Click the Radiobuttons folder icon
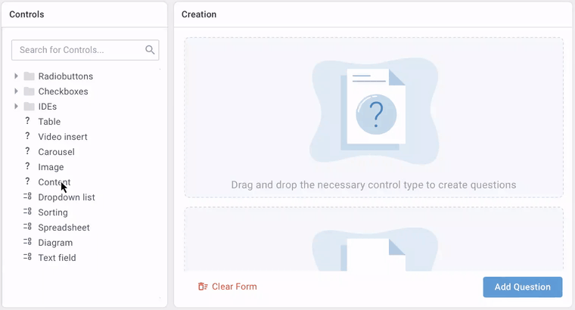 pos(29,76)
